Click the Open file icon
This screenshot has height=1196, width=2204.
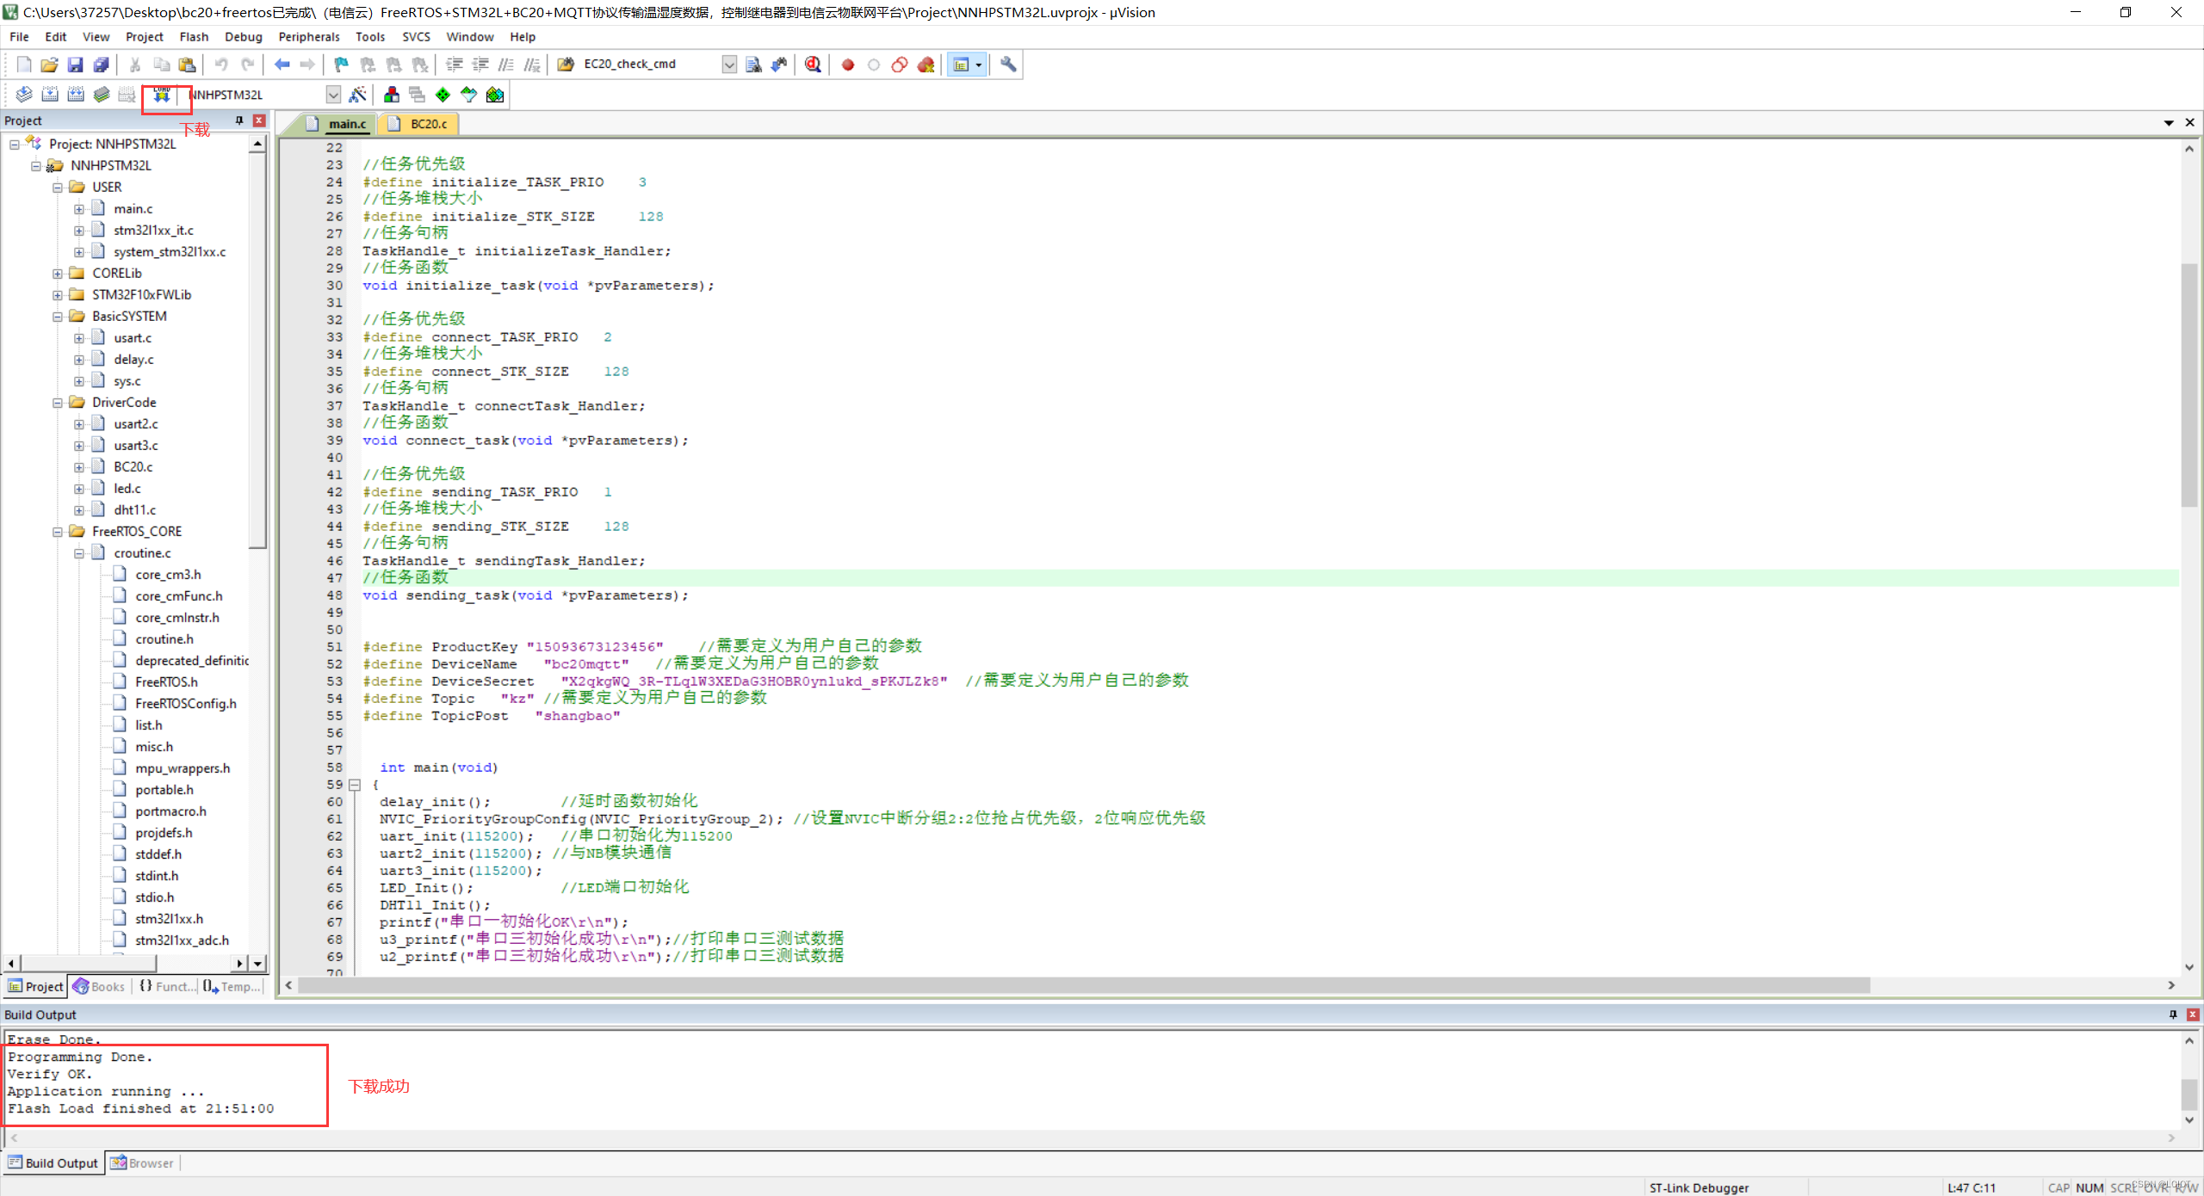(49, 65)
